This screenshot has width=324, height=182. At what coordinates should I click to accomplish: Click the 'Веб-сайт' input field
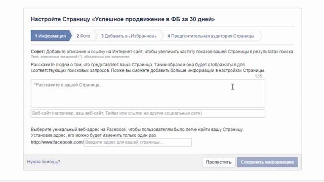tap(148, 113)
